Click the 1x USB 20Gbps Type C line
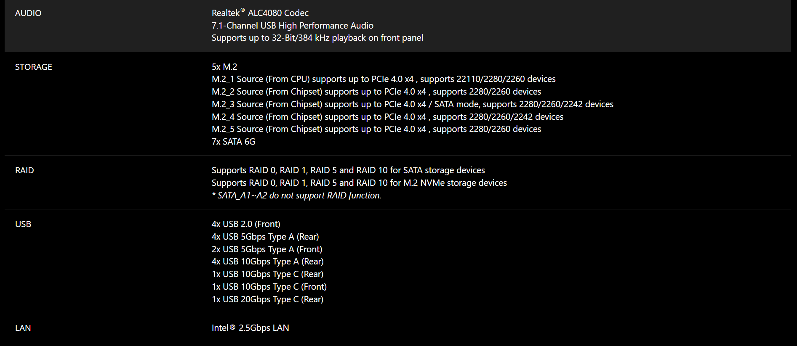The width and height of the screenshot is (797, 346). tap(267, 299)
